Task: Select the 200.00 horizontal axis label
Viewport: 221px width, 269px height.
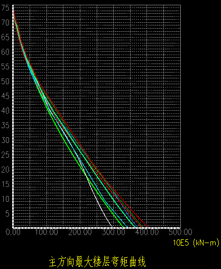Action: 80,232
